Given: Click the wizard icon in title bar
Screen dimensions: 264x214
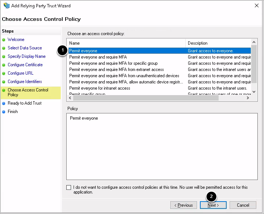Looking at the screenshot, I should pos(7,6).
